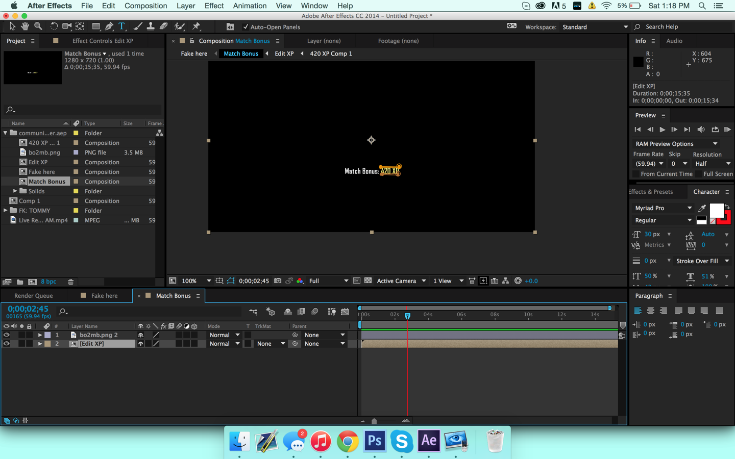Viewport: 735px width, 459px height.
Task: Select the Clone Stamp tool
Action: pyautogui.click(x=151, y=26)
